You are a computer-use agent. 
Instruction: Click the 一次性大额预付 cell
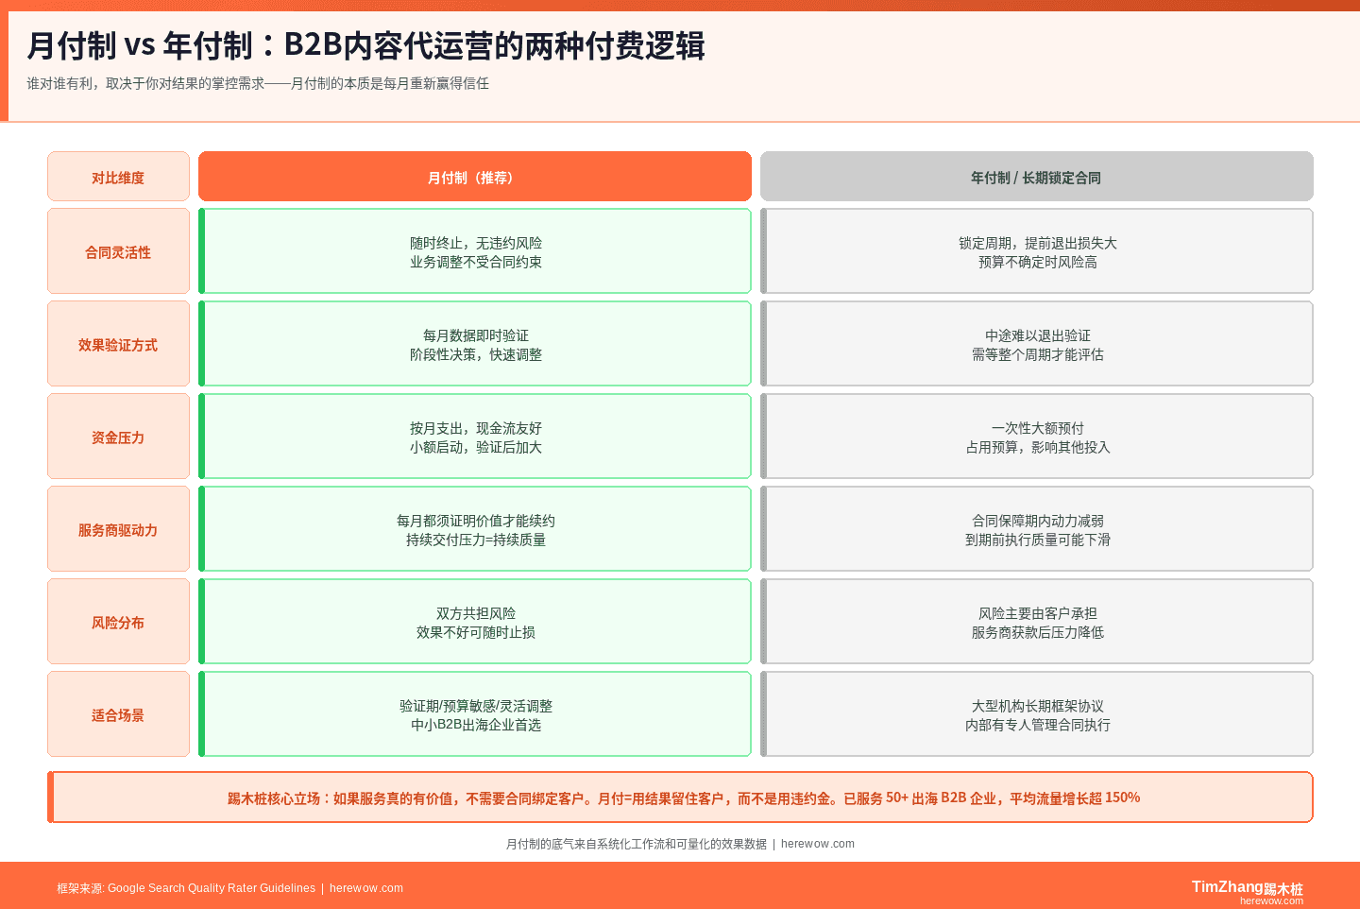click(1036, 436)
